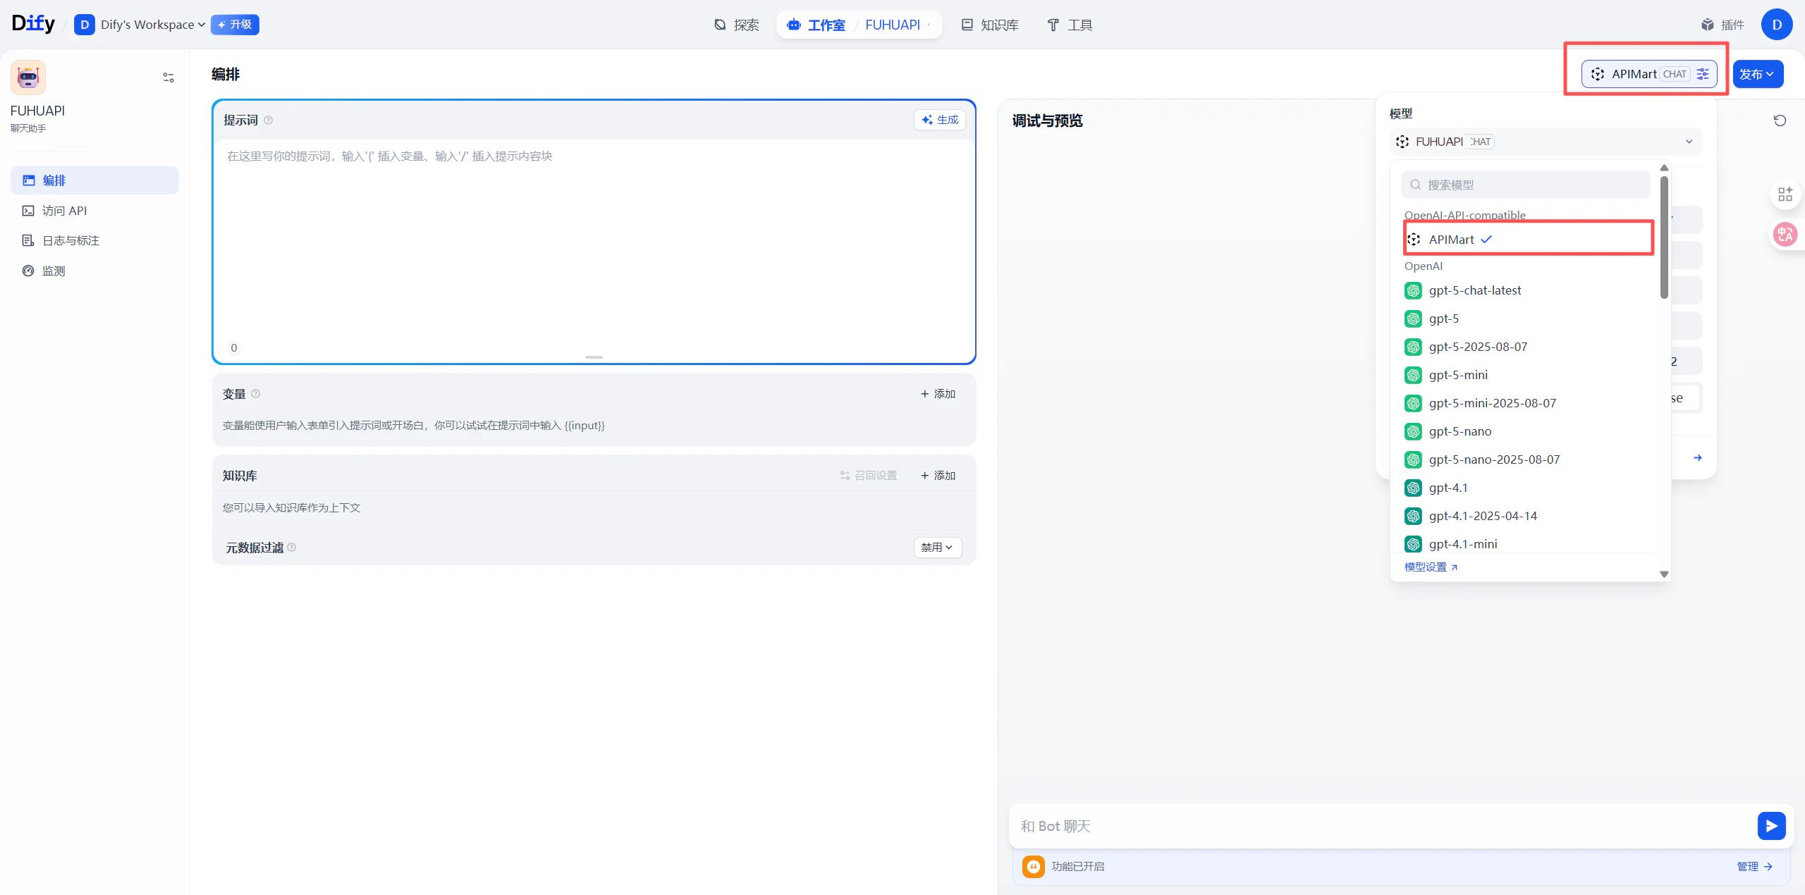The image size is (1805, 895).
Task: Click the orange 功能已开启 icon
Action: tap(1034, 866)
